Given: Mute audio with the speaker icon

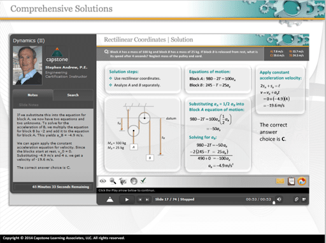Looking at the screenshot, I should (279, 199).
